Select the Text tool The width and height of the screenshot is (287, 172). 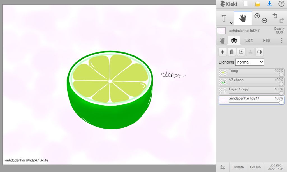224,18
